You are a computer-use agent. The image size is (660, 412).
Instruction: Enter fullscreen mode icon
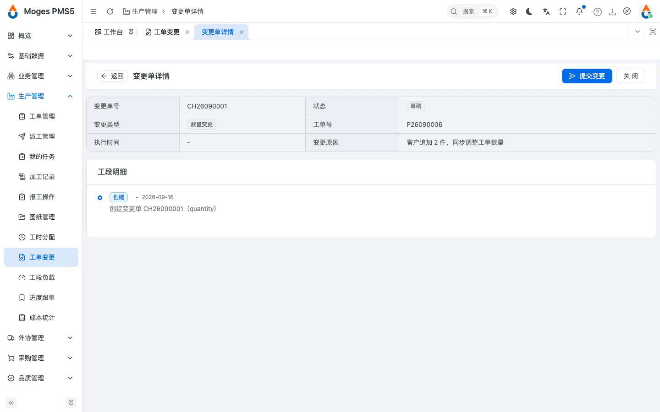click(563, 11)
